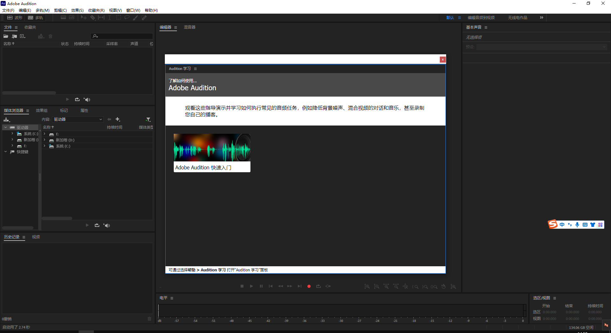This screenshot has width=611, height=333.
Task: Click the Open File folder icon
Action: coord(6,36)
